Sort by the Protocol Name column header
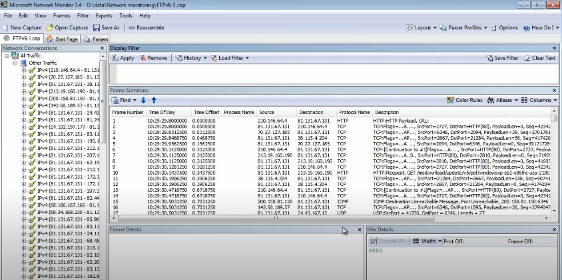The height and width of the screenshot is (280, 562). pyautogui.click(x=354, y=113)
